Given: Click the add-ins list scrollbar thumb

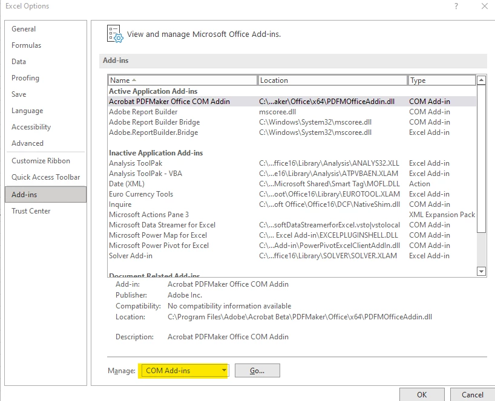Looking at the screenshot, I should tap(481, 158).
